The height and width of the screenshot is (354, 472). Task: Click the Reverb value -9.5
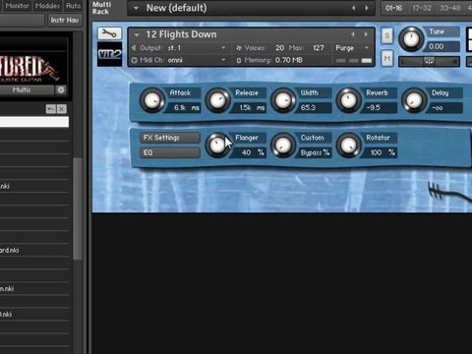pos(381,107)
